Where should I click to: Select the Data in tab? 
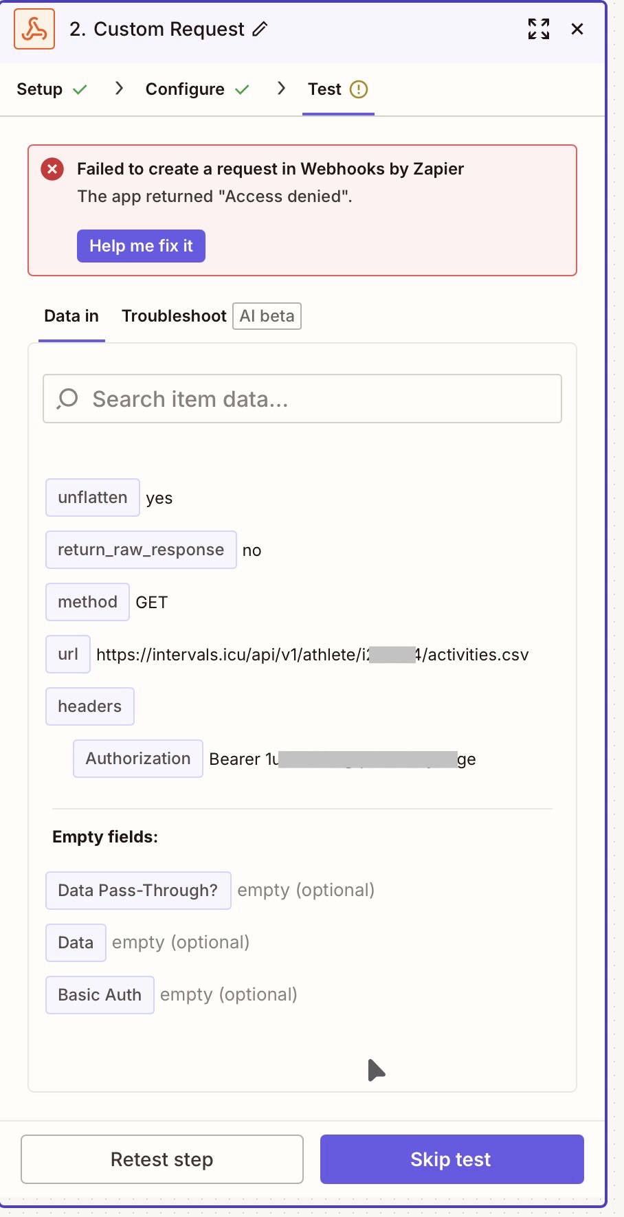pos(71,316)
